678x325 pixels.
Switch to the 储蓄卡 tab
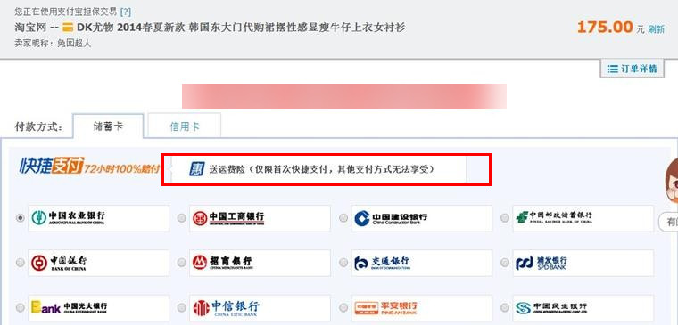(108, 126)
